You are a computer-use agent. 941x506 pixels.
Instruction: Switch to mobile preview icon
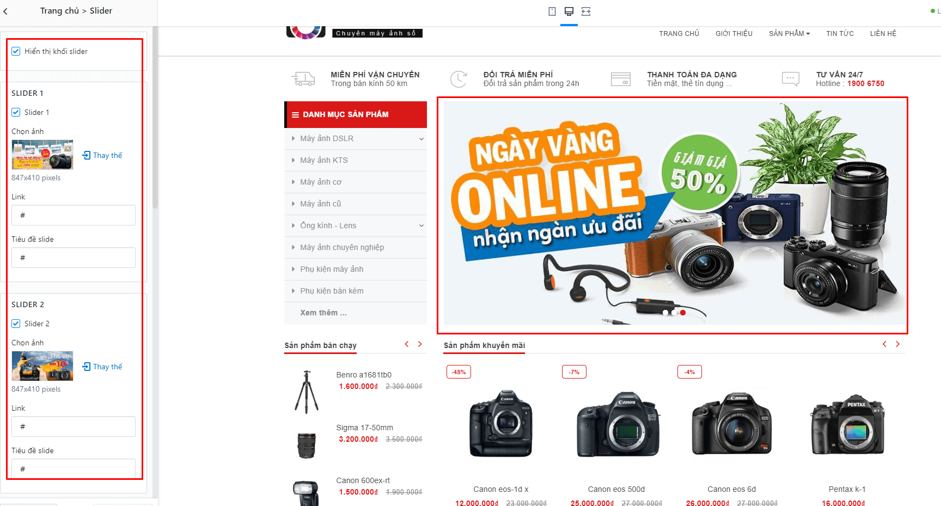tap(552, 11)
